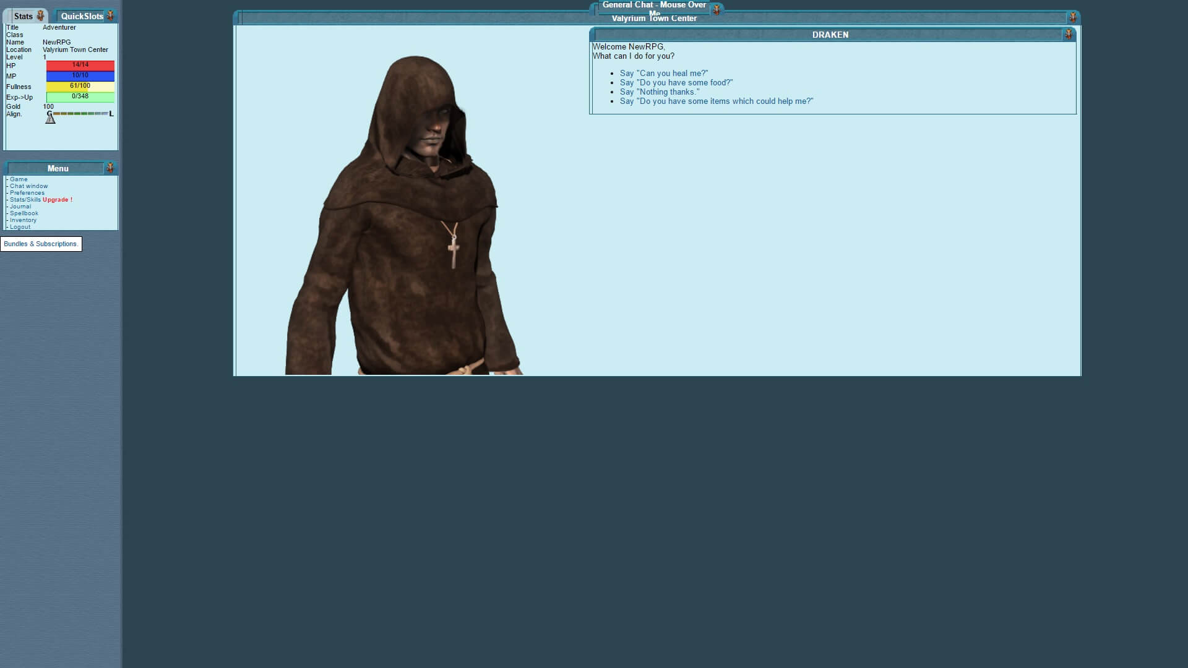The width and height of the screenshot is (1188, 668).
Task: Click the red HP bar showing 14/14
Action: point(80,66)
